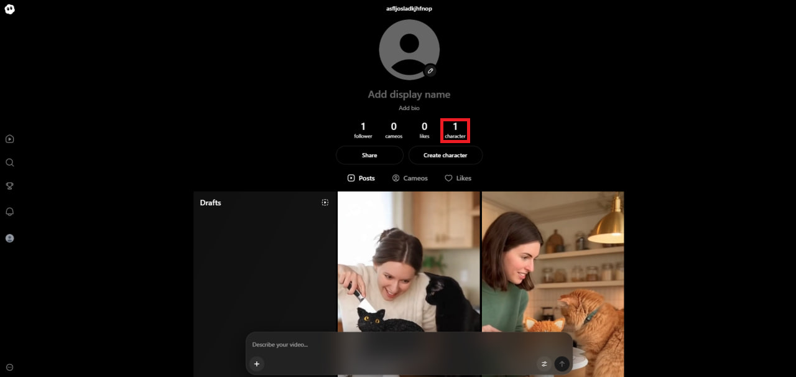
Task: Open search from the sidebar magnifier icon
Action: coord(9,162)
